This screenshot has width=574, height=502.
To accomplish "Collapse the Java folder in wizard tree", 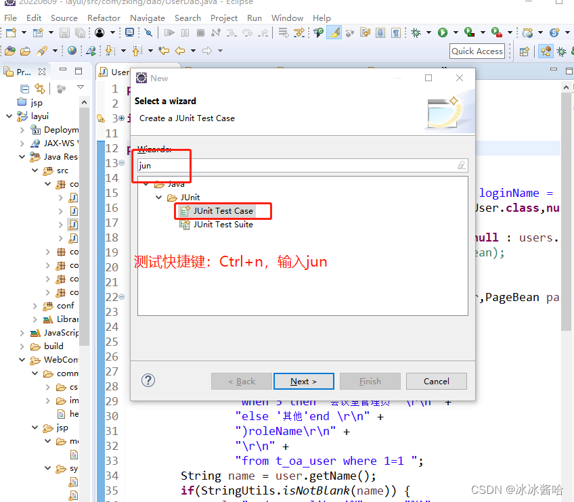I will pyautogui.click(x=146, y=184).
